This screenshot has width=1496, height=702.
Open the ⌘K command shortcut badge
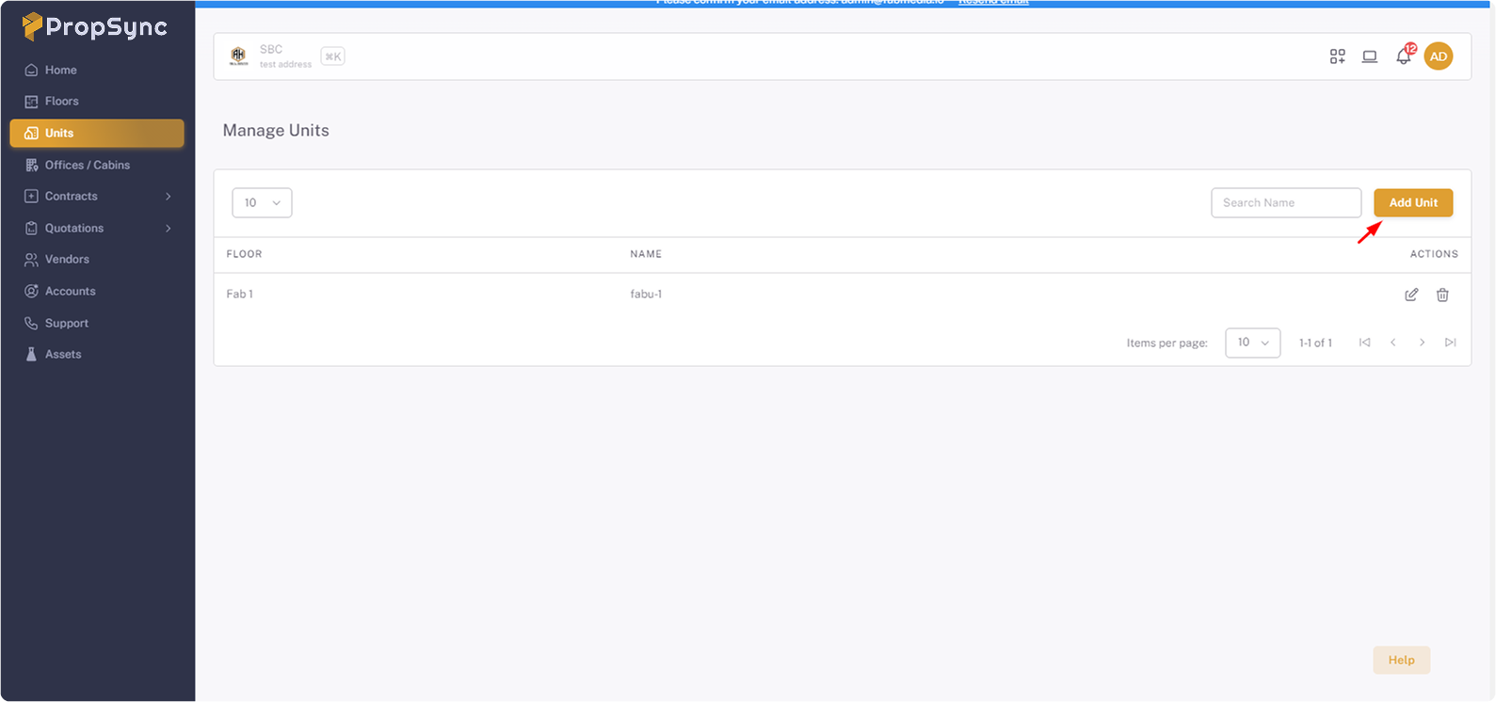[332, 56]
